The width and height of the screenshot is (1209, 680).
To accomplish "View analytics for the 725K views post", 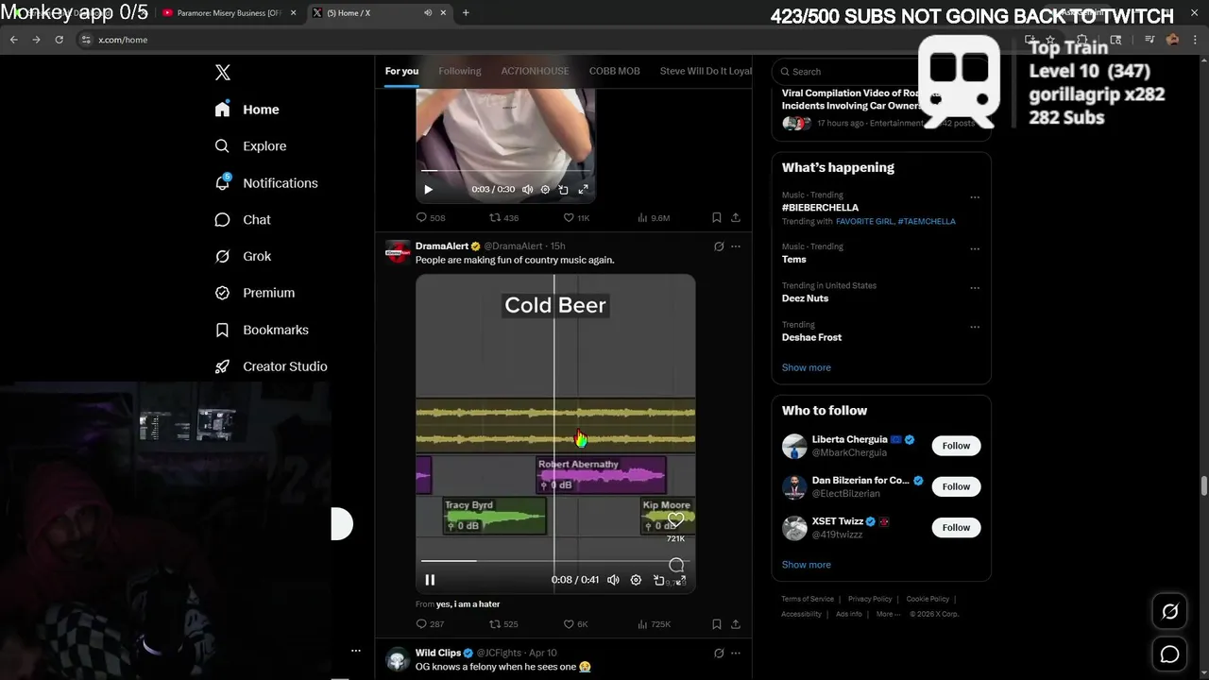I will 654,624.
